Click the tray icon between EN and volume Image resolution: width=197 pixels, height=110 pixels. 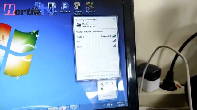(x=108, y=105)
